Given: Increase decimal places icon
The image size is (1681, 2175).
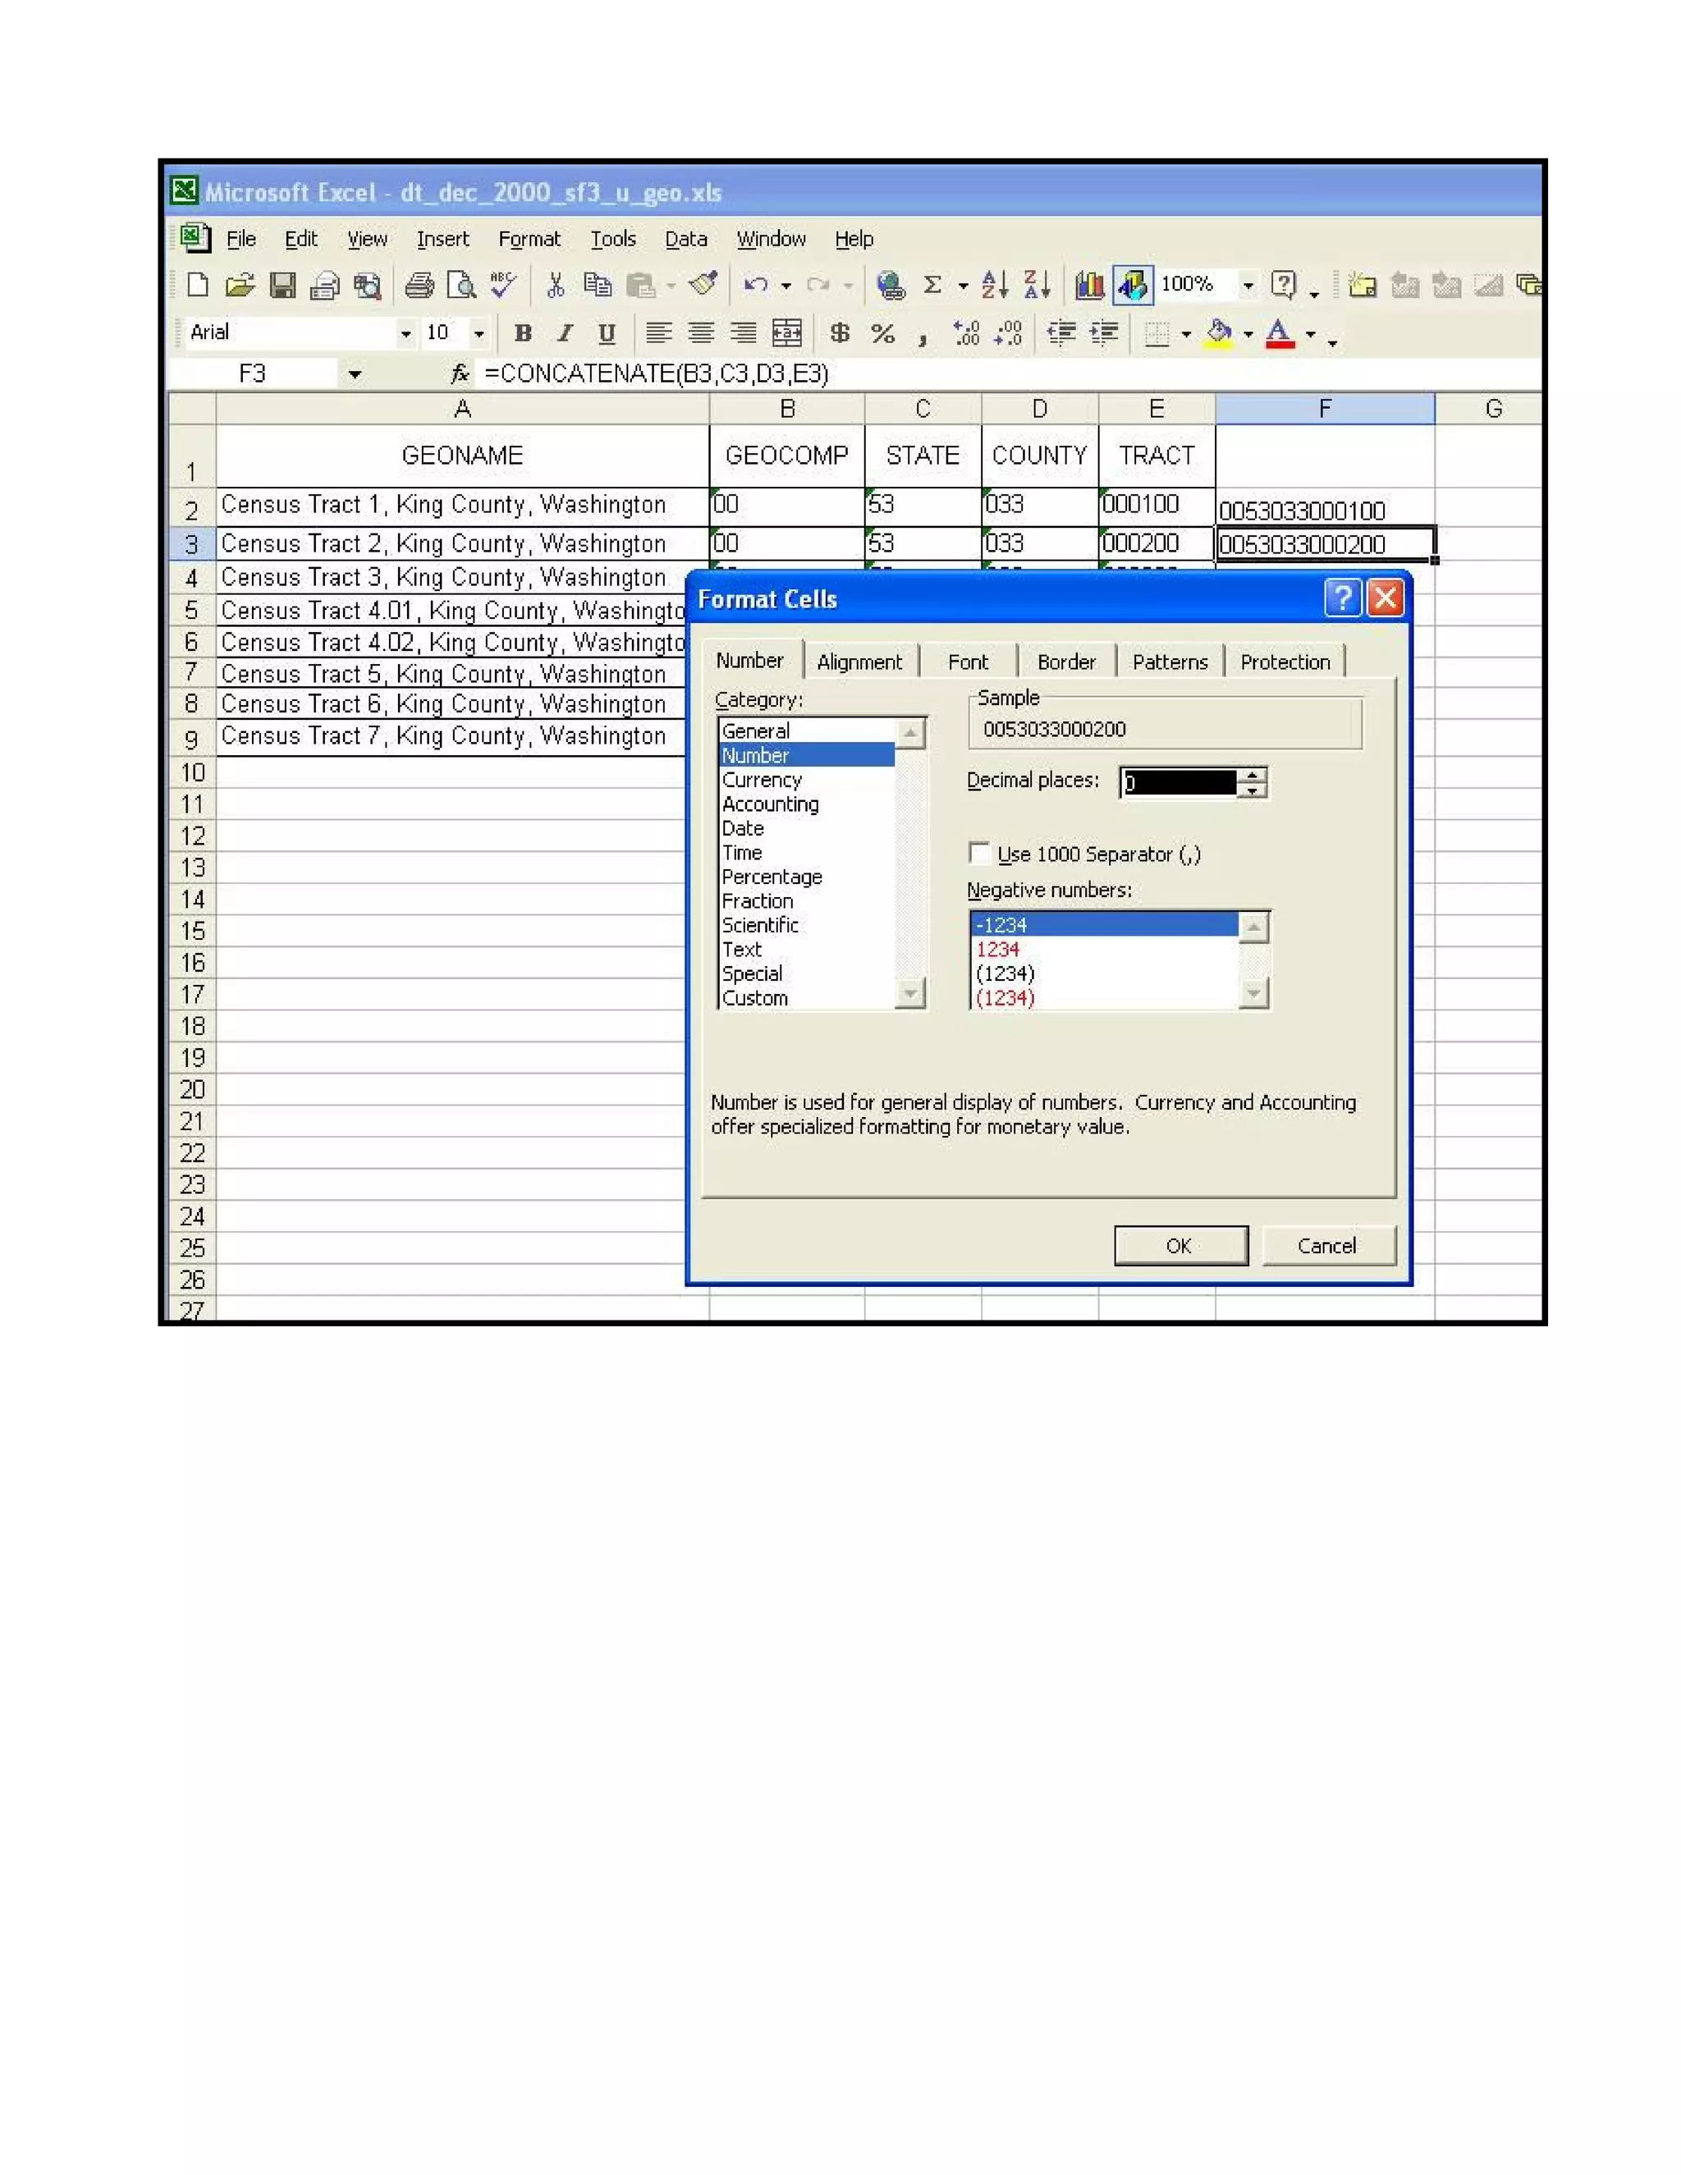Looking at the screenshot, I should pos(966,333).
